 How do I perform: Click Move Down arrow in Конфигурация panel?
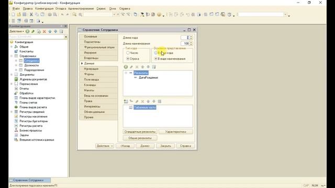(55, 31)
